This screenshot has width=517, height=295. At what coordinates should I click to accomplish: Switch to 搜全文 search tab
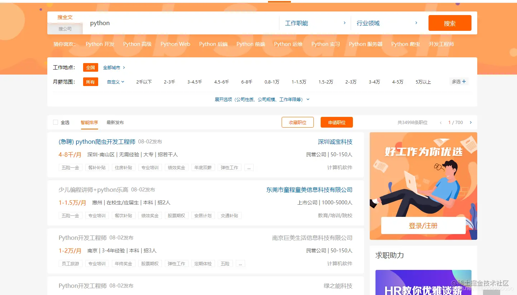pyautogui.click(x=65, y=17)
